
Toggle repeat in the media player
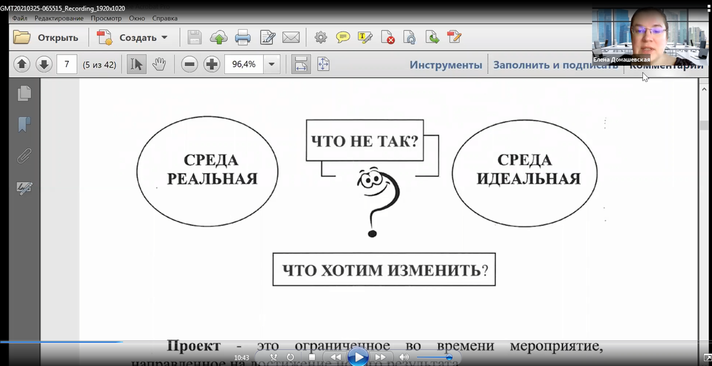290,357
